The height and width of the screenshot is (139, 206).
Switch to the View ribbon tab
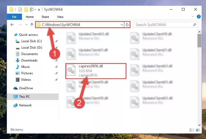[60, 17]
